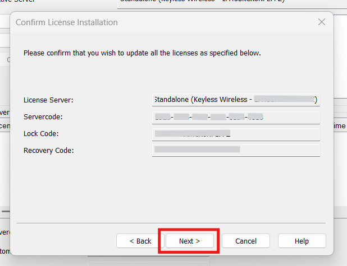Screen dimensions: 347x266
Task: Click the background column header right of dialog
Action: point(340,127)
